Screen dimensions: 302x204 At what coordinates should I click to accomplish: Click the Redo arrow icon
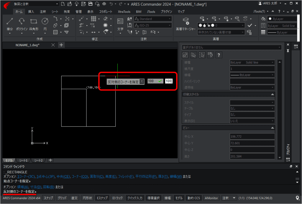pos(121,4)
